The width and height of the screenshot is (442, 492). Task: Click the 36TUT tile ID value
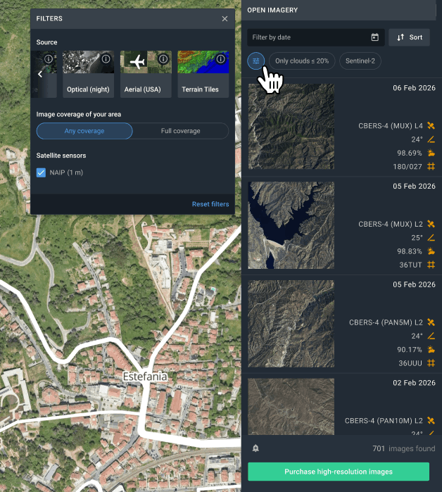tap(410, 265)
